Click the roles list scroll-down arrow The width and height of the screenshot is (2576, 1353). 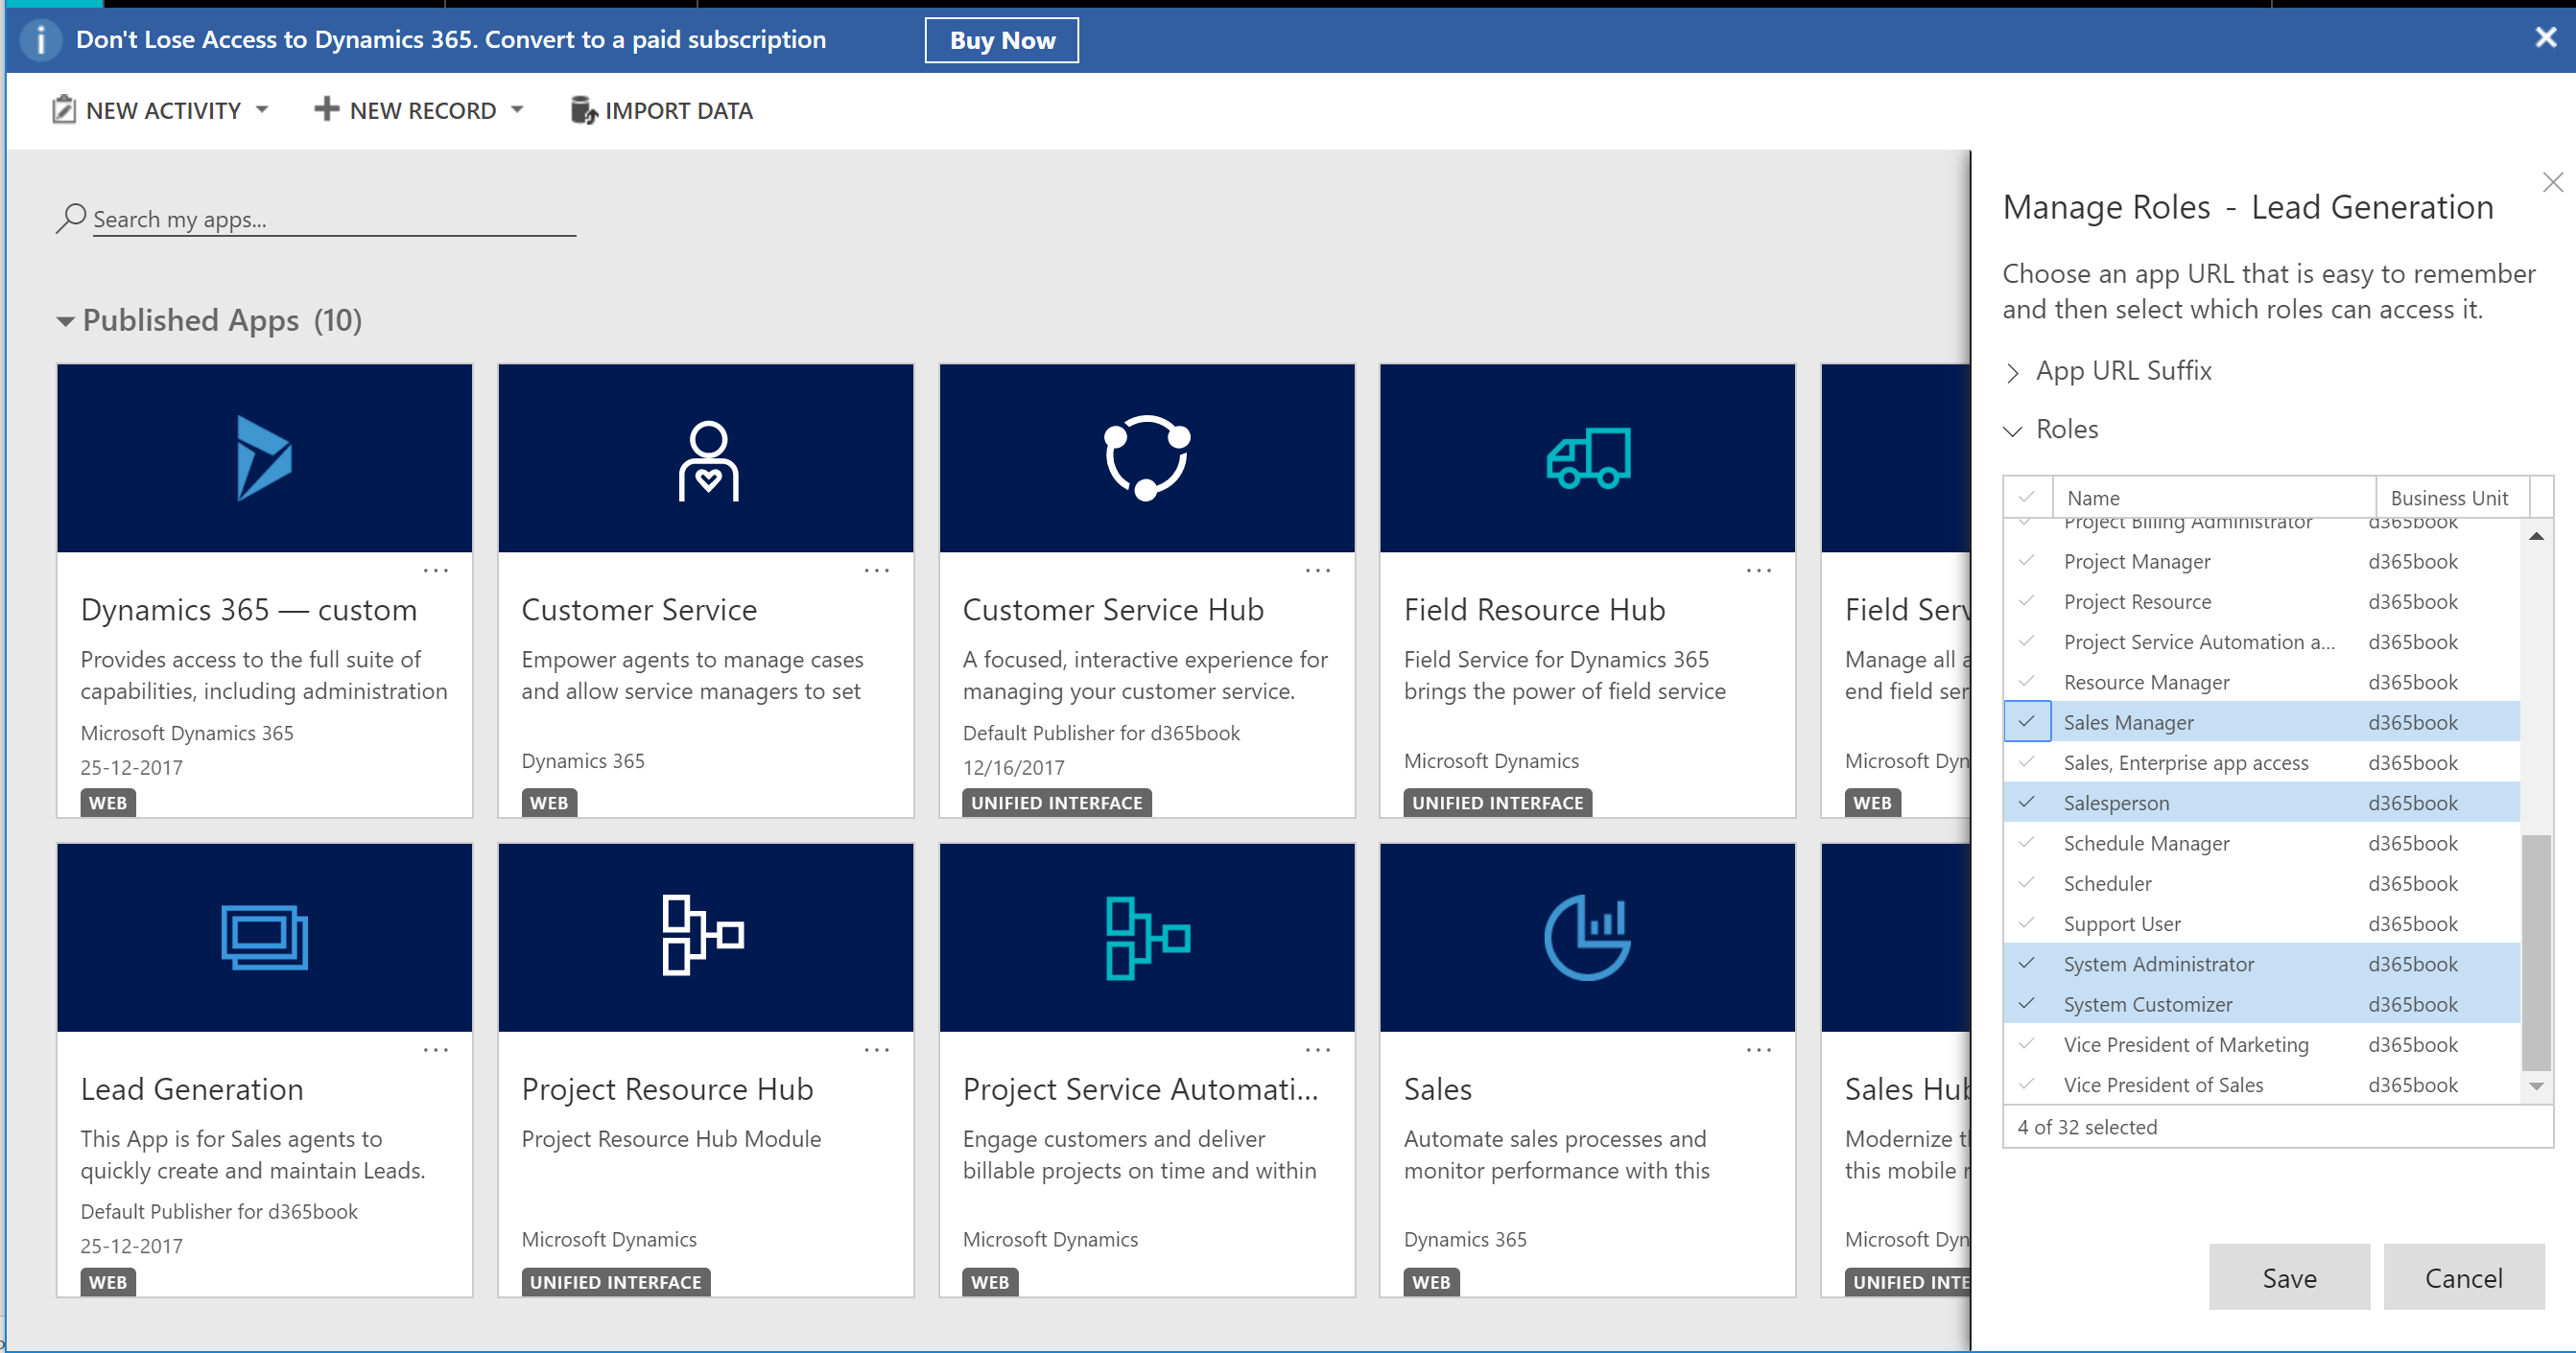(2535, 1086)
